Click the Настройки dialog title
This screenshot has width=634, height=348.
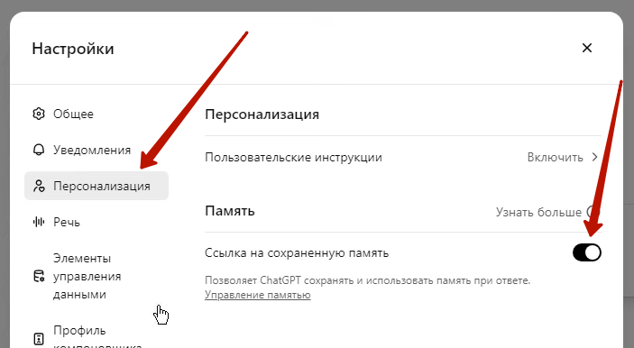pos(73,49)
